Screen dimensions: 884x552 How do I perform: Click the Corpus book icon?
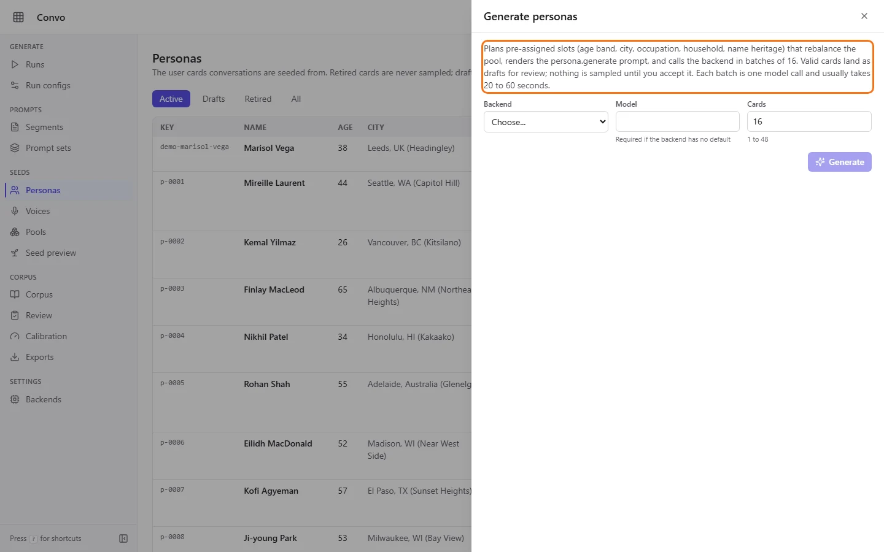pos(15,294)
